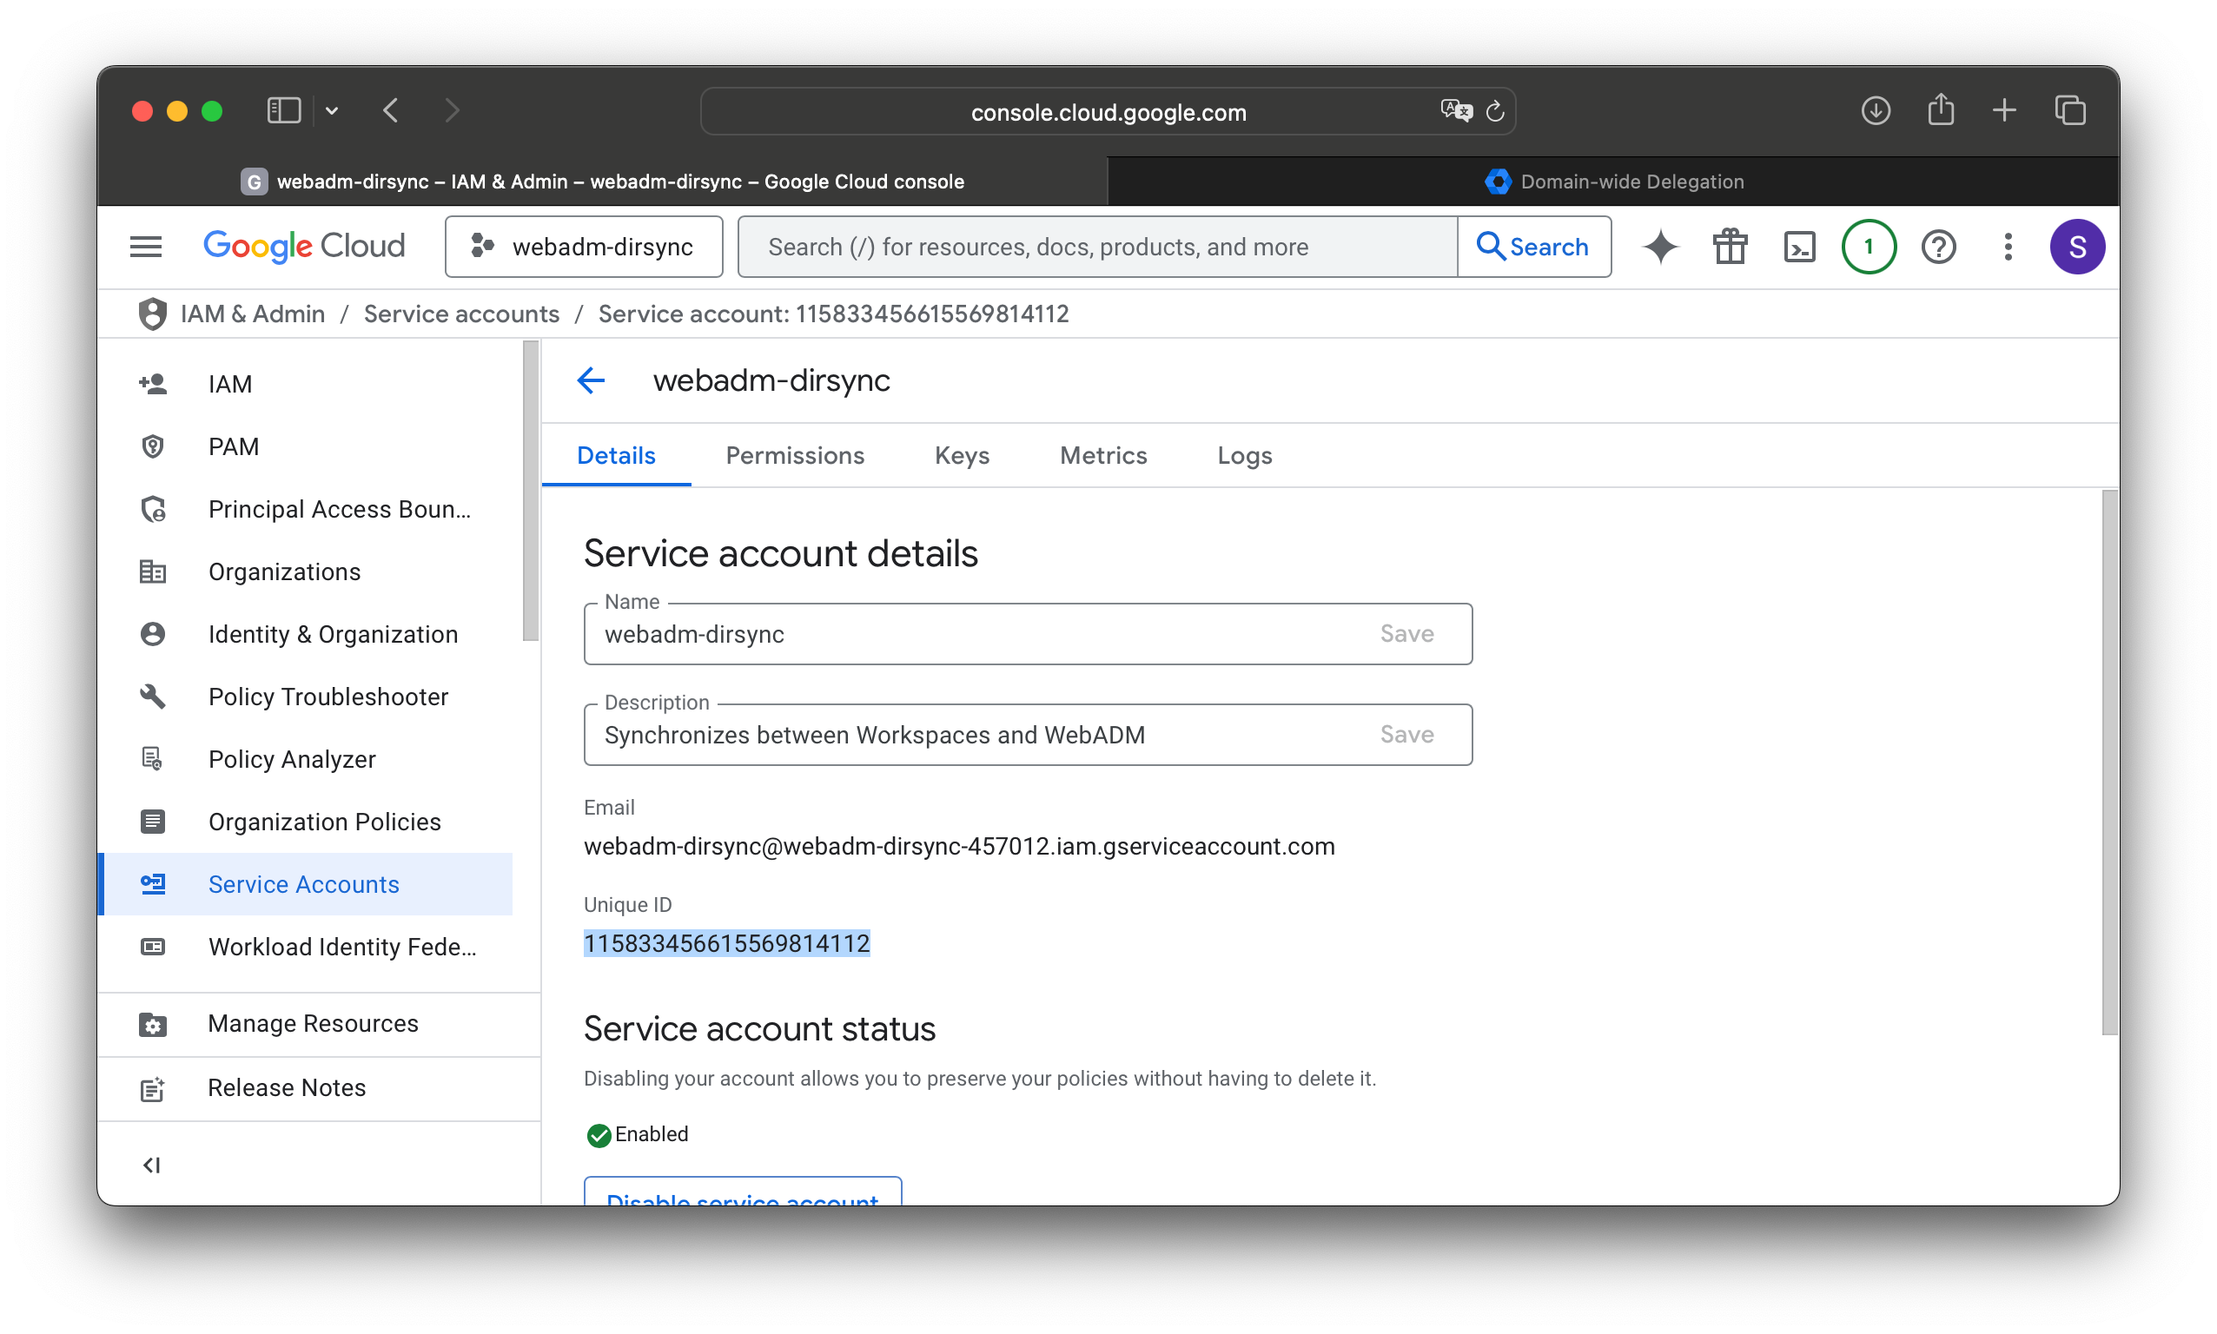Click the blue Search button

click(1532, 247)
